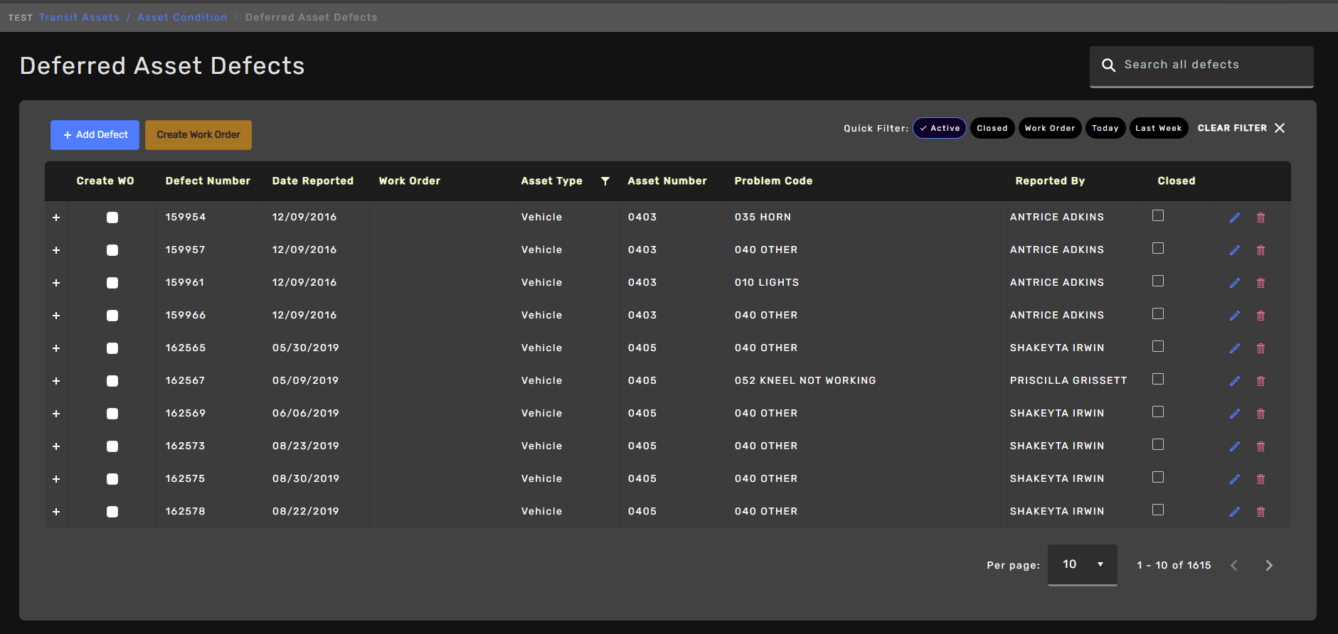The height and width of the screenshot is (634, 1338).
Task: Apply the Today quick filter
Action: pos(1105,129)
